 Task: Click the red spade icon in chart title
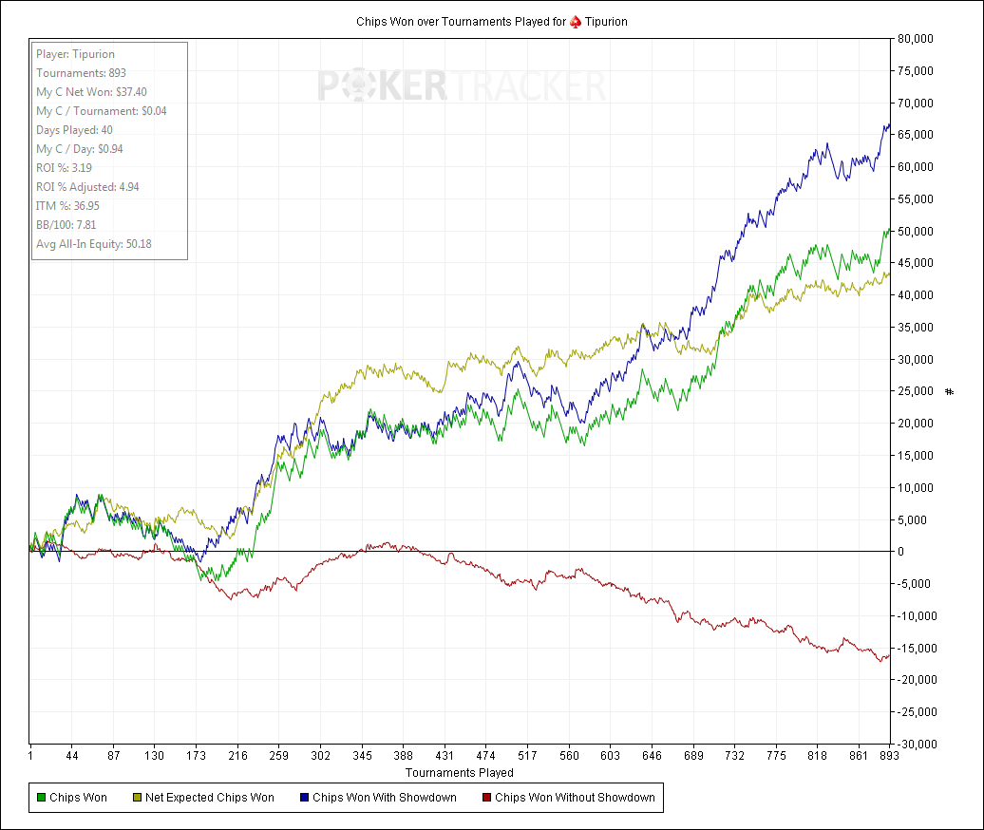(x=576, y=22)
